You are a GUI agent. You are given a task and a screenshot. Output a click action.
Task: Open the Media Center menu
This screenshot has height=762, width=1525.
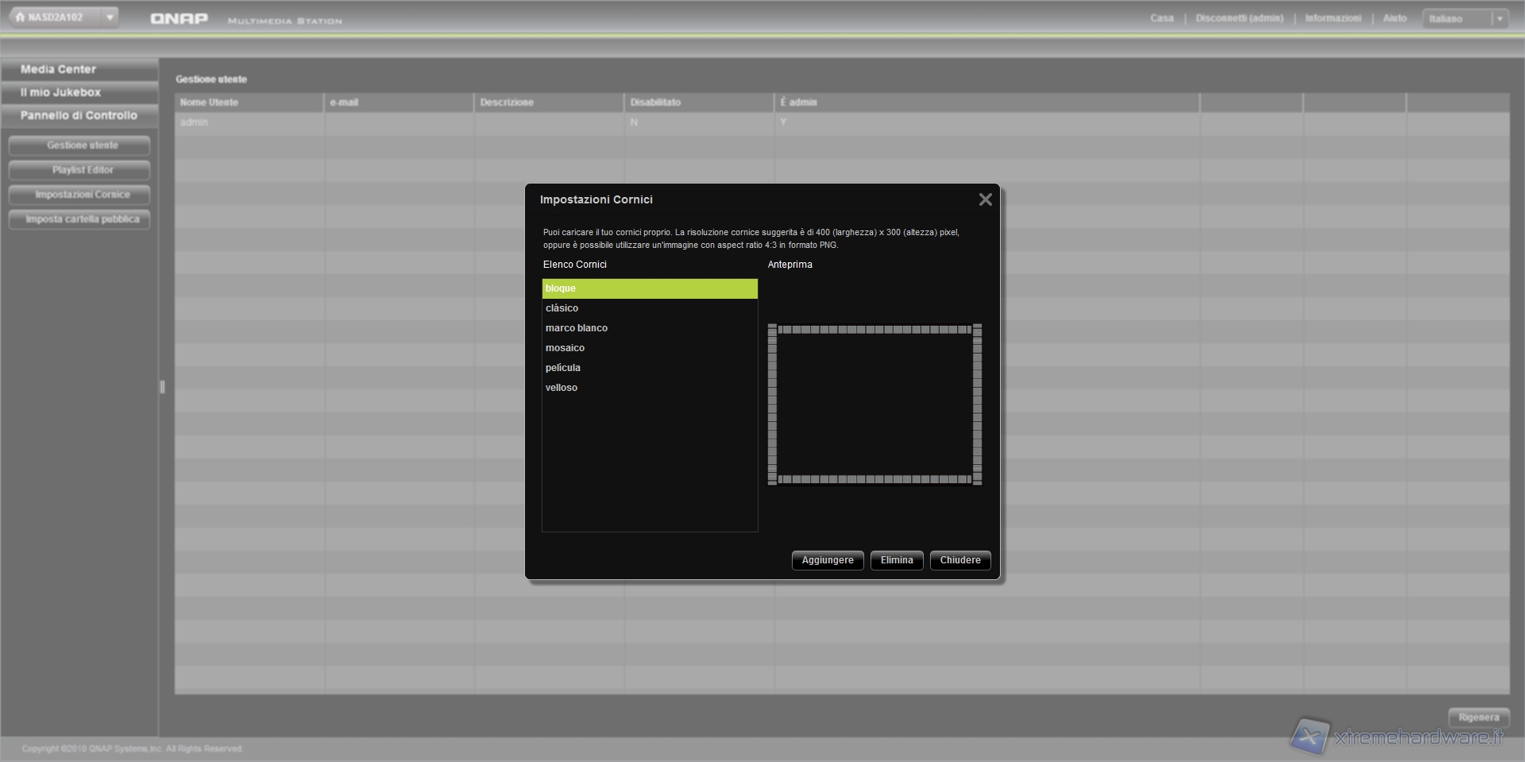tap(58, 69)
